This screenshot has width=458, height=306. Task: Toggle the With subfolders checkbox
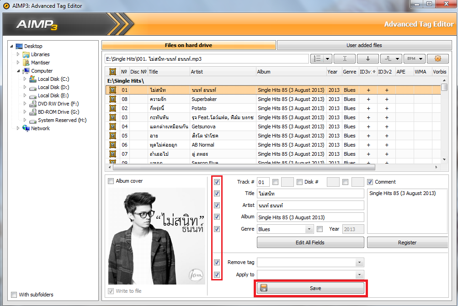pyautogui.click(x=14, y=295)
